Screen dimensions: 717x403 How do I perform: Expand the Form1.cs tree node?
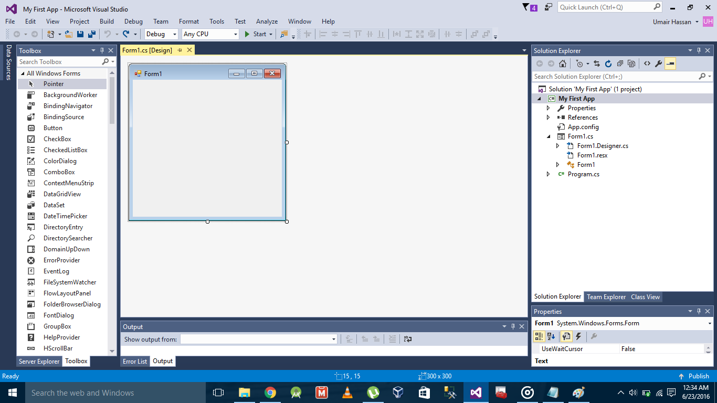(549, 136)
